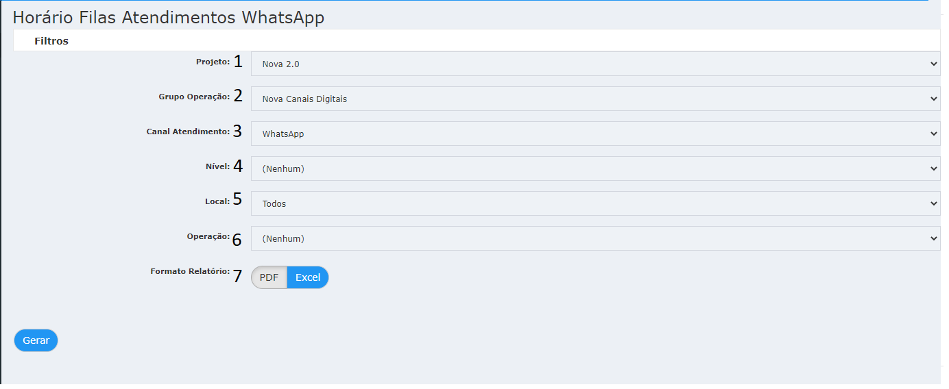Click the Operação label

pos(208,236)
